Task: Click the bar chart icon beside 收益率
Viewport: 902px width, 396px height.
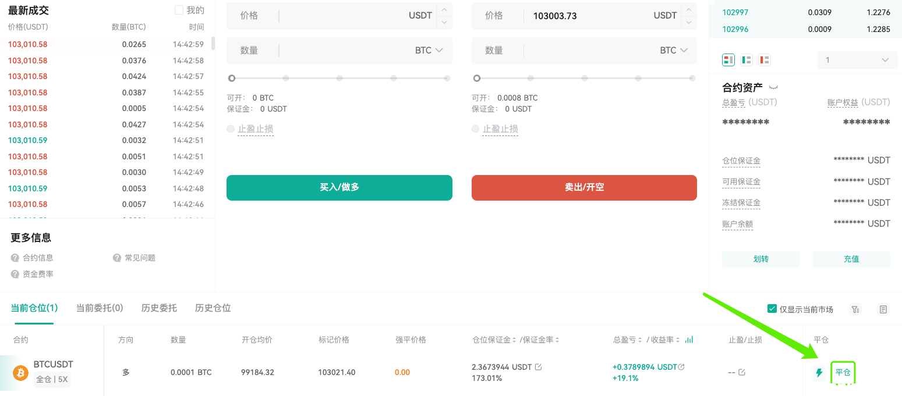Action: click(689, 340)
